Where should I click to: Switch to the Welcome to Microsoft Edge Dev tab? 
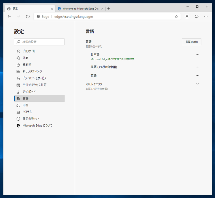click(x=80, y=9)
